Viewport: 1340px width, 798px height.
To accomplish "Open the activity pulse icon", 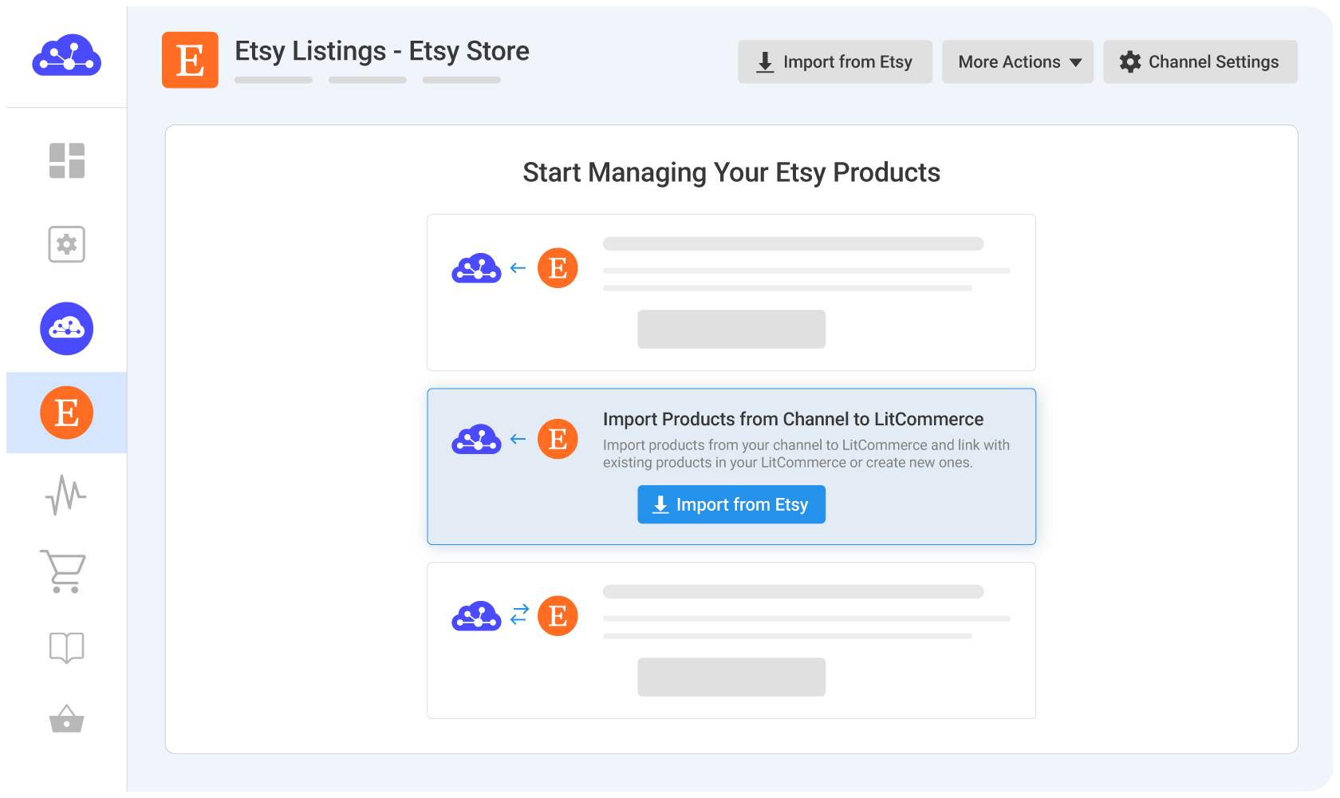I will pyautogui.click(x=66, y=496).
